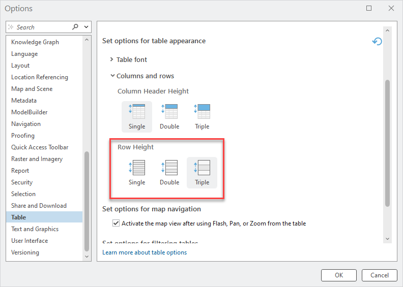The width and height of the screenshot is (403, 287).
Task: Switch to the Selection options page
Action: pos(23,194)
